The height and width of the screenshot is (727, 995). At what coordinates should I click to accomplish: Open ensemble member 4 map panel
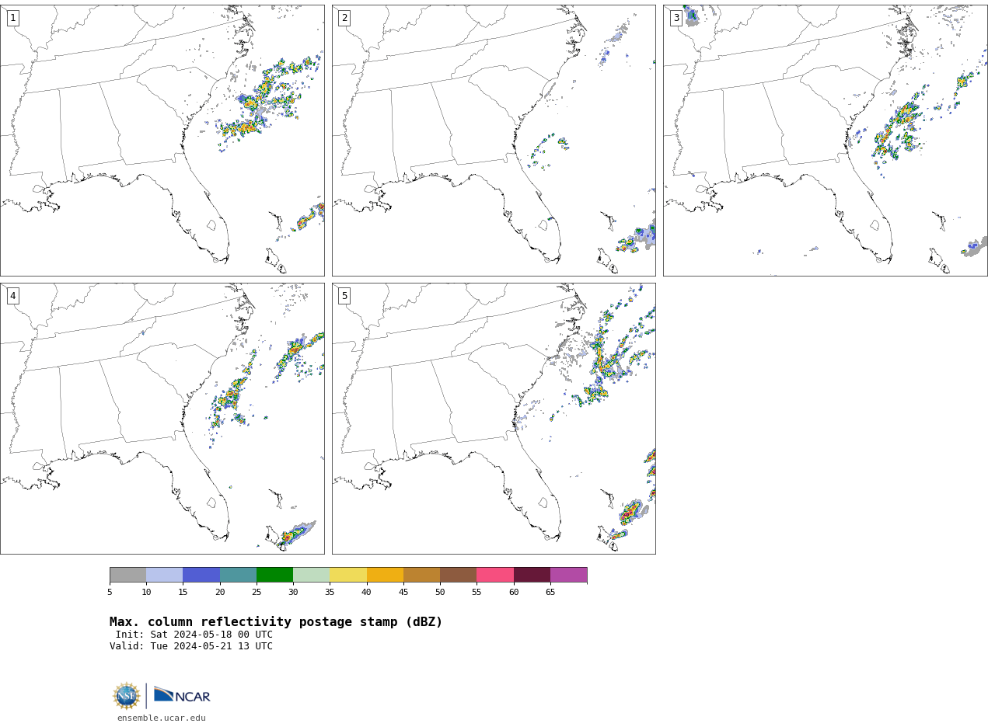pos(162,419)
